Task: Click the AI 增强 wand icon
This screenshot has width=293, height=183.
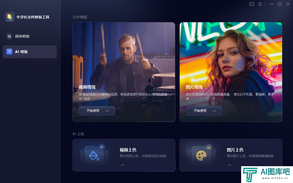Action: [x=9, y=52]
